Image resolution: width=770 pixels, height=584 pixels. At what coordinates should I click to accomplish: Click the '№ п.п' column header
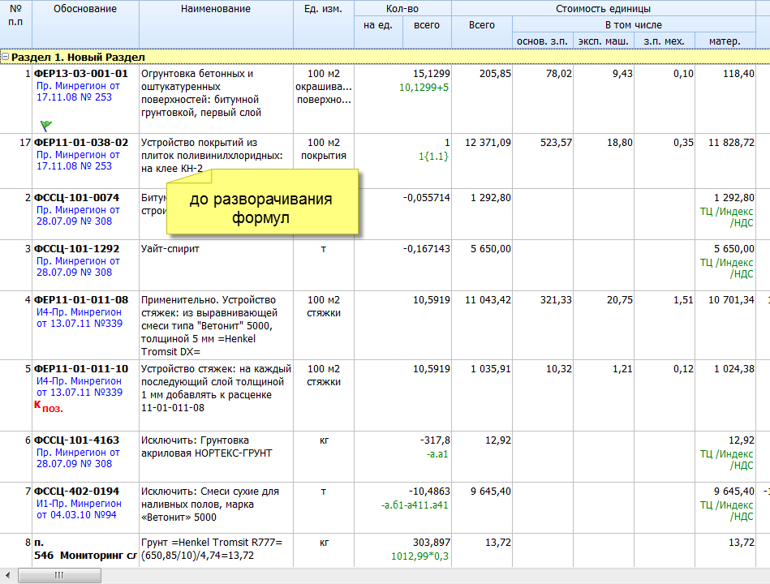pyautogui.click(x=15, y=24)
